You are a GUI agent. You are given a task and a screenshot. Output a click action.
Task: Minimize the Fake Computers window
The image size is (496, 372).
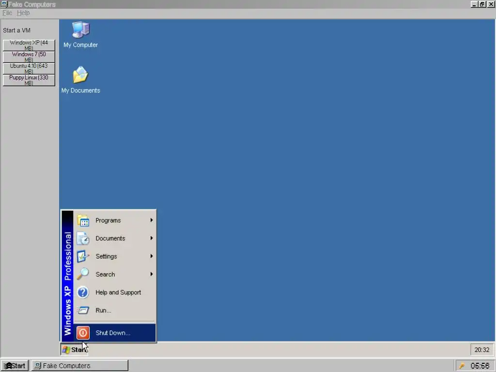474,4
